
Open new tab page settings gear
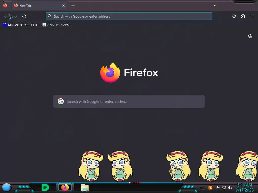[250, 36]
